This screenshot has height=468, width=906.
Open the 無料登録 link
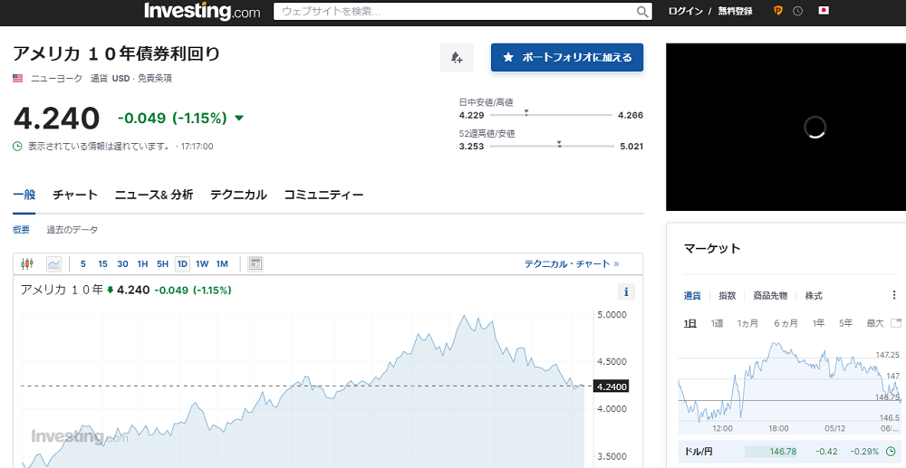click(x=735, y=11)
